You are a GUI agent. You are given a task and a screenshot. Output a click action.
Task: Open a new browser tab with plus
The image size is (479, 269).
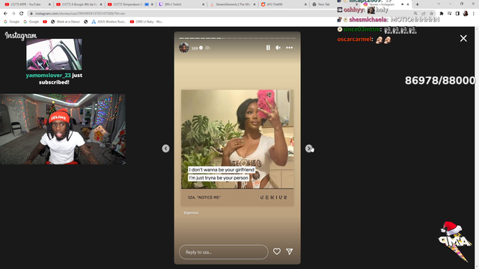(x=417, y=4)
